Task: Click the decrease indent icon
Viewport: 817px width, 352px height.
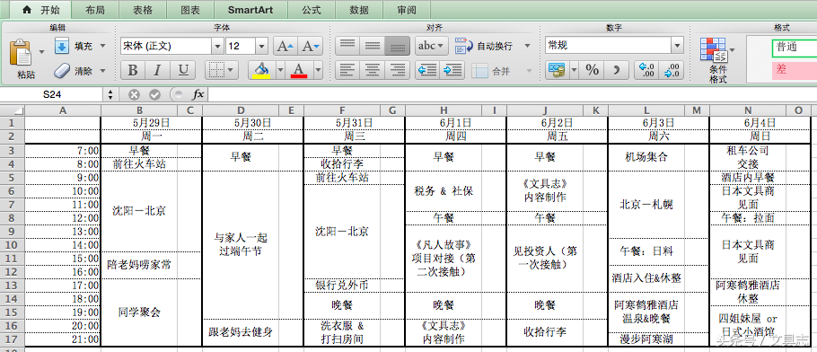Action: (x=427, y=70)
